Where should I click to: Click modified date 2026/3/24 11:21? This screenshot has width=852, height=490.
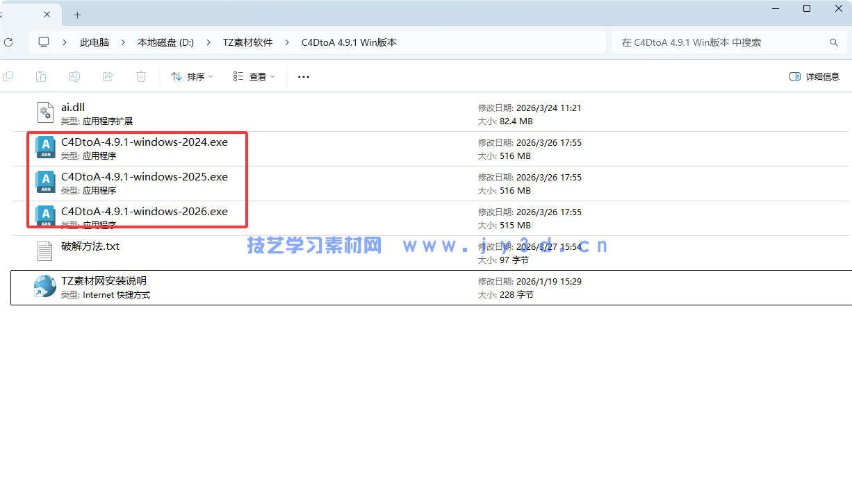548,108
